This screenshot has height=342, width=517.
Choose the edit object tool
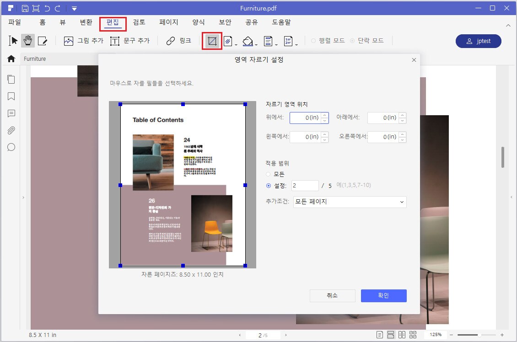[x=43, y=41]
